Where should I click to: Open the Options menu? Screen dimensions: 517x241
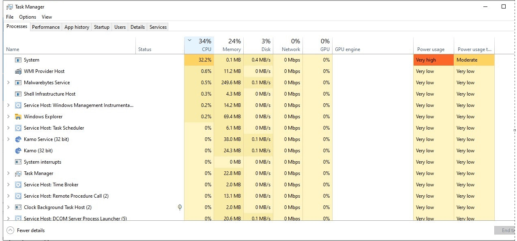(28, 17)
